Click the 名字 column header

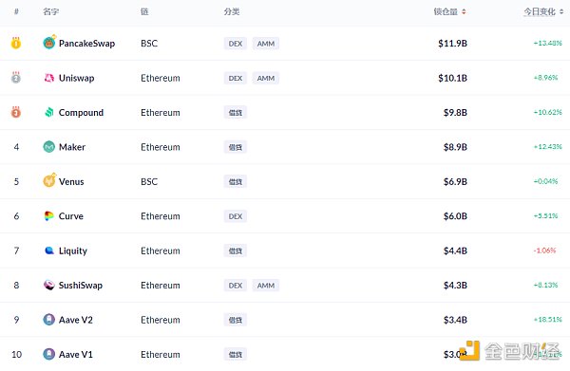pos(51,11)
